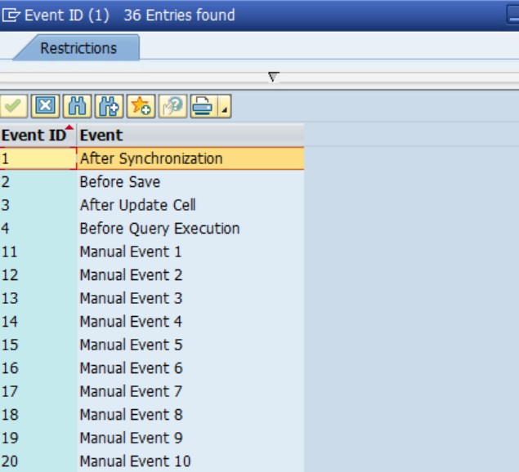Click the help question mark icon
Screen dimensions: 519x472
point(172,105)
